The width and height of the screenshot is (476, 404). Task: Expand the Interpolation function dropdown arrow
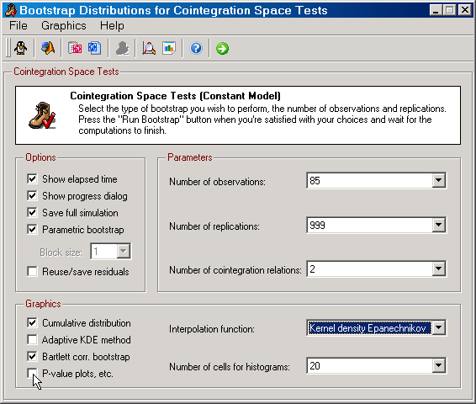tap(438, 327)
